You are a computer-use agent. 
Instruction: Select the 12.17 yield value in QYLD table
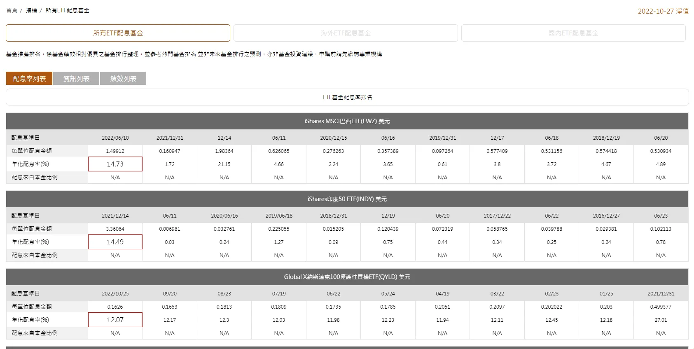[170, 320]
